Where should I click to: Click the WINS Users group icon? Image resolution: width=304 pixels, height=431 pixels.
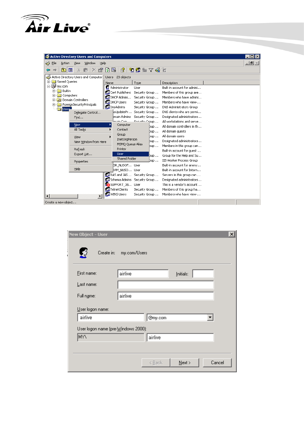(108, 194)
